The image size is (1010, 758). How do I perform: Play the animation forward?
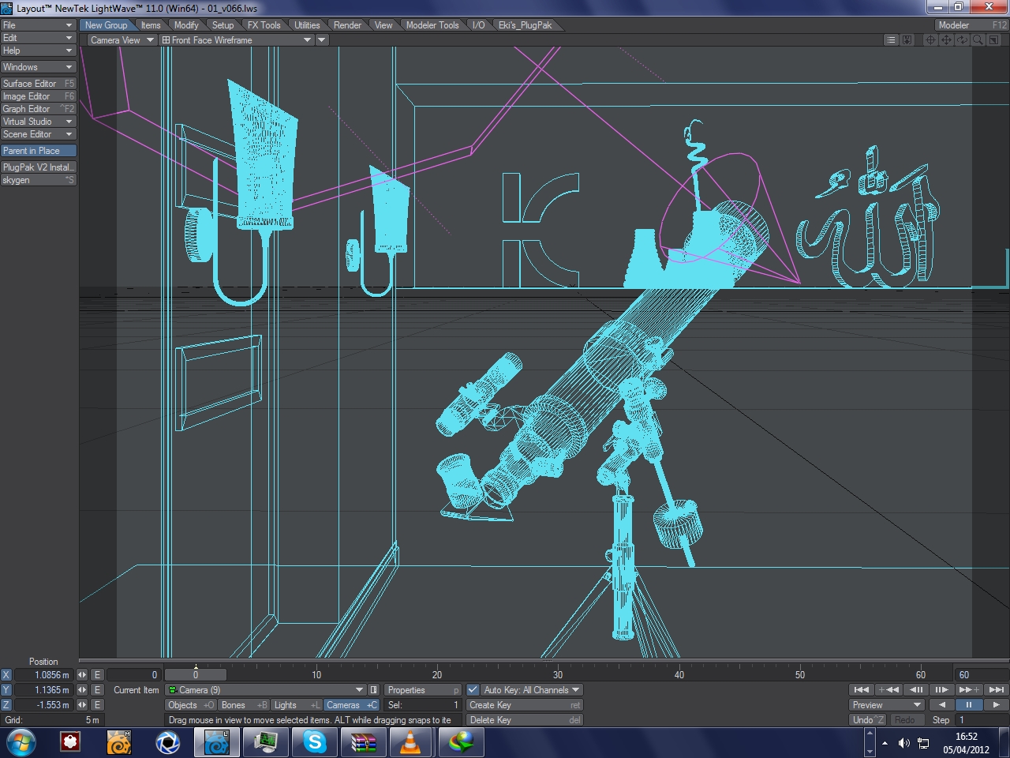[996, 704]
